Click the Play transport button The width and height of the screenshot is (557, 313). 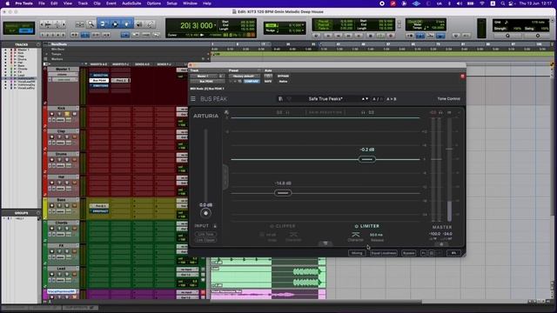380,36
